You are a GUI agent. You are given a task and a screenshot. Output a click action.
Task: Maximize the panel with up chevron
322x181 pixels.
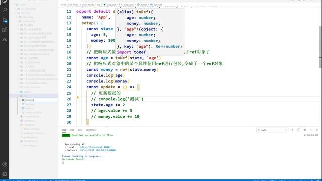coord(311,130)
